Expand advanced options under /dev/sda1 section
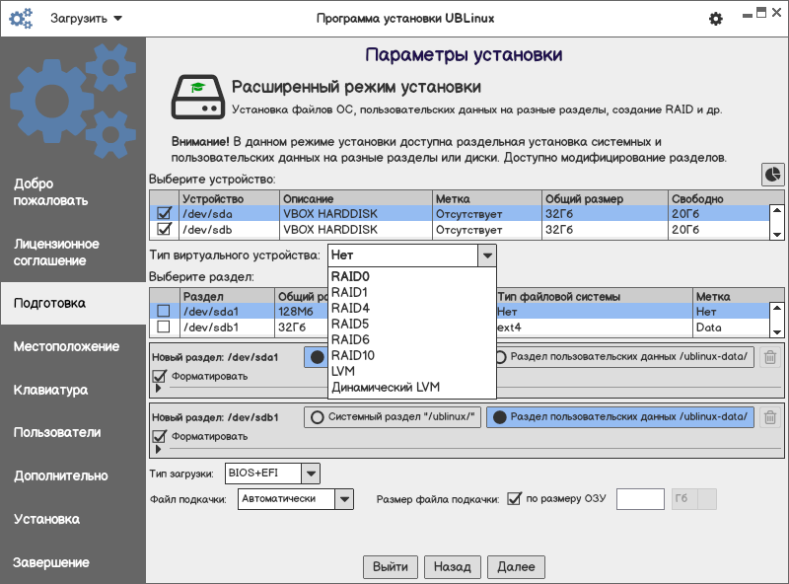The width and height of the screenshot is (789, 584). pos(159,388)
